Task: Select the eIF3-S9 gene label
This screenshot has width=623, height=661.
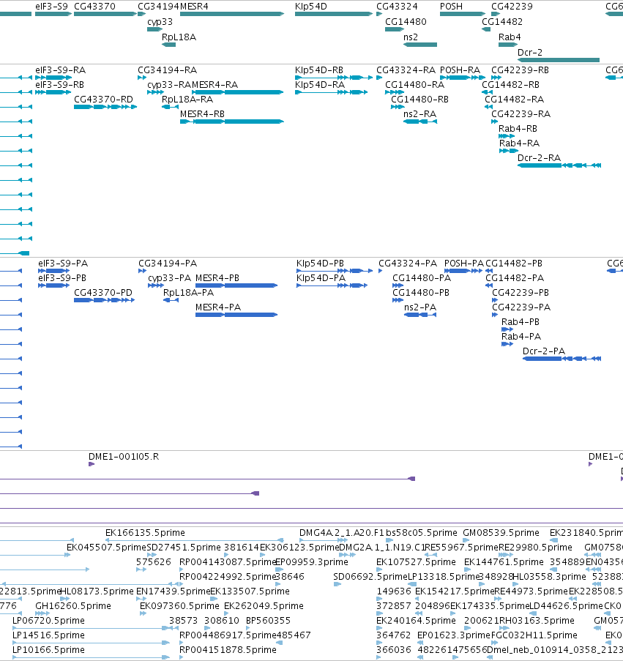Action: coord(51,7)
